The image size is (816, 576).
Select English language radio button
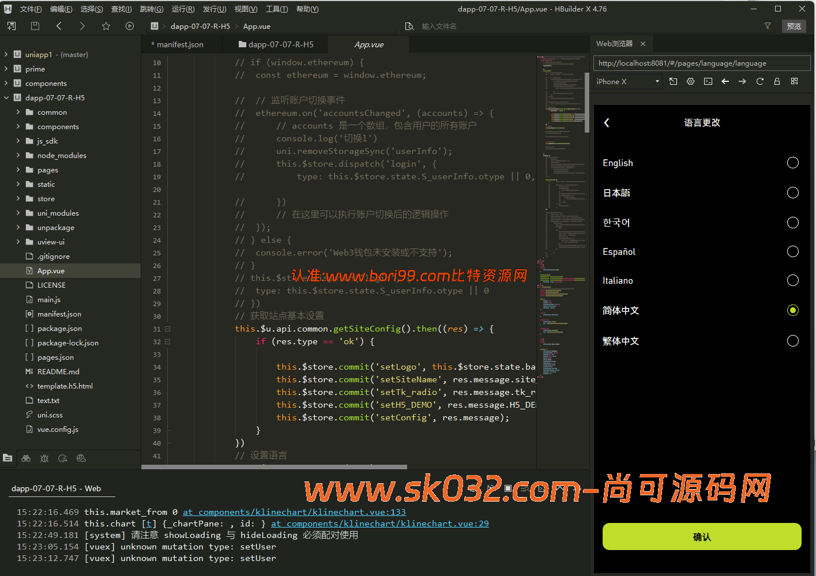(x=792, y=163)
